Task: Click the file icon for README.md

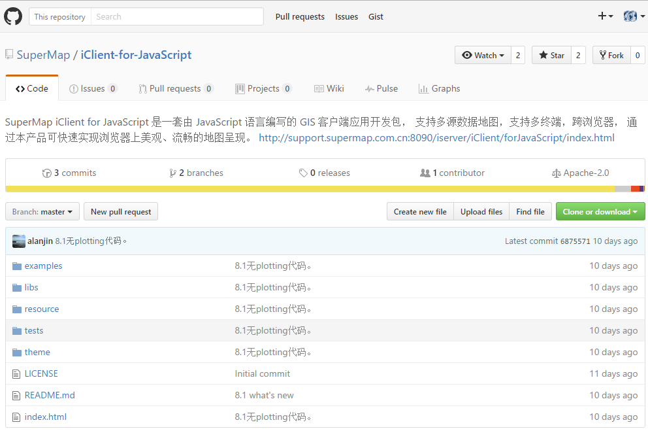Action: click(16, 396)
